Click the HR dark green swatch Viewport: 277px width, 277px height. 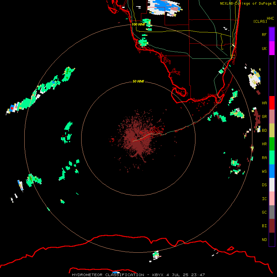(x=272, y=144)
